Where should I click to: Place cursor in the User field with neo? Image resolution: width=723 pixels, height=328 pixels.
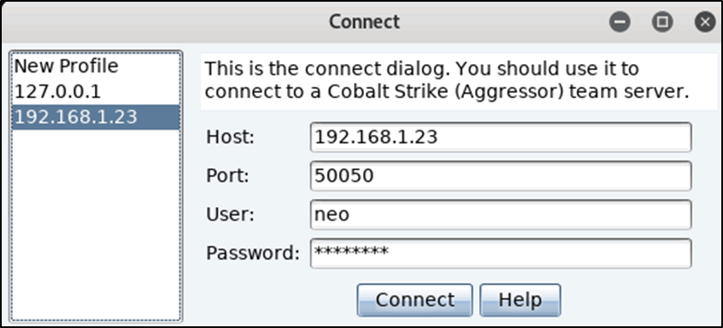(501, 214)
